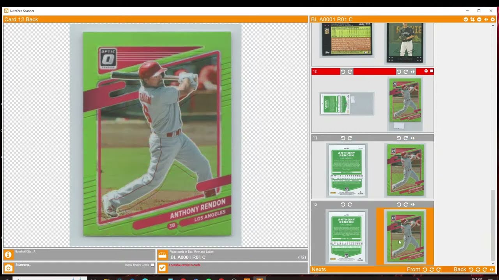Select card 11 front thumbnail
Viewport: 499px width, 280px height.
(405, 170)
